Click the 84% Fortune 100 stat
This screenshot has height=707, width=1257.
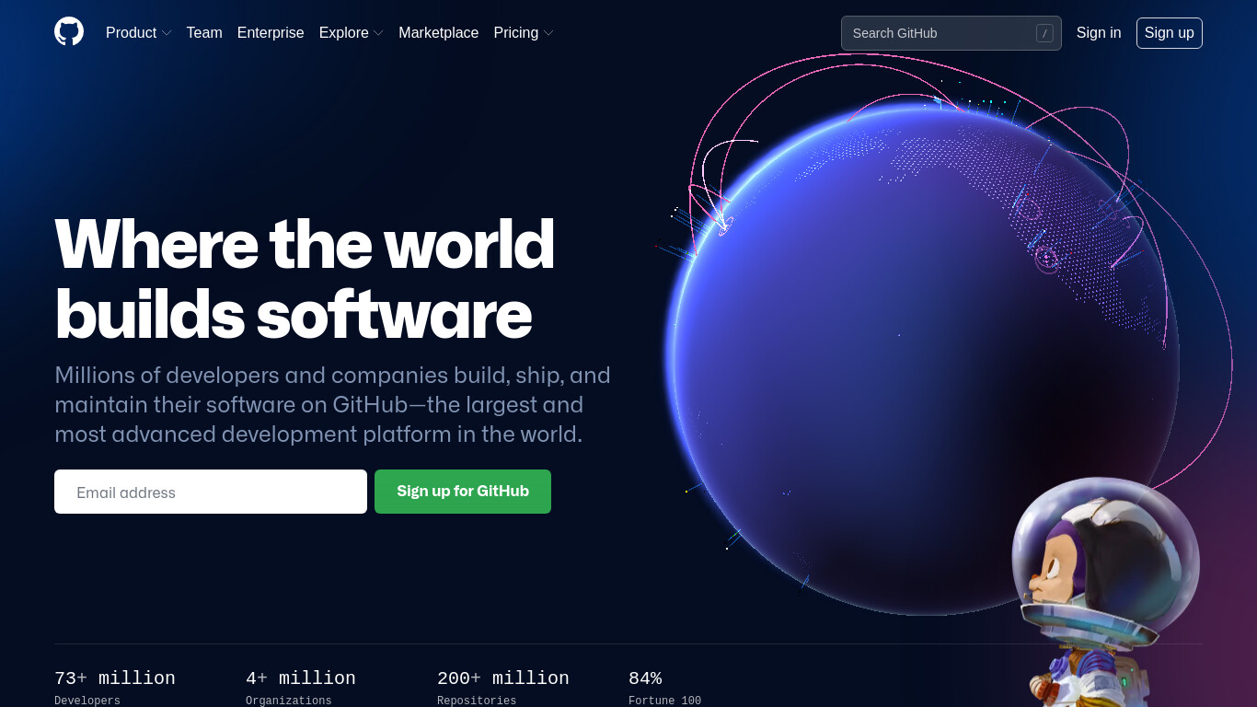pos(664,688)
